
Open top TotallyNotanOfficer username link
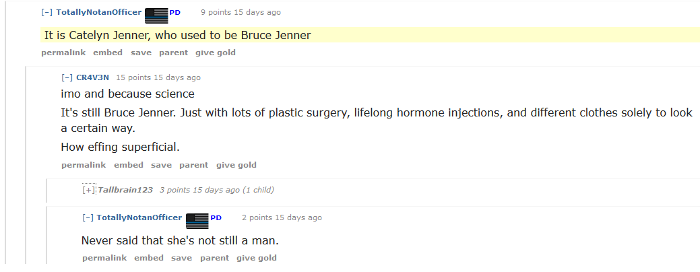click(99, 13)
